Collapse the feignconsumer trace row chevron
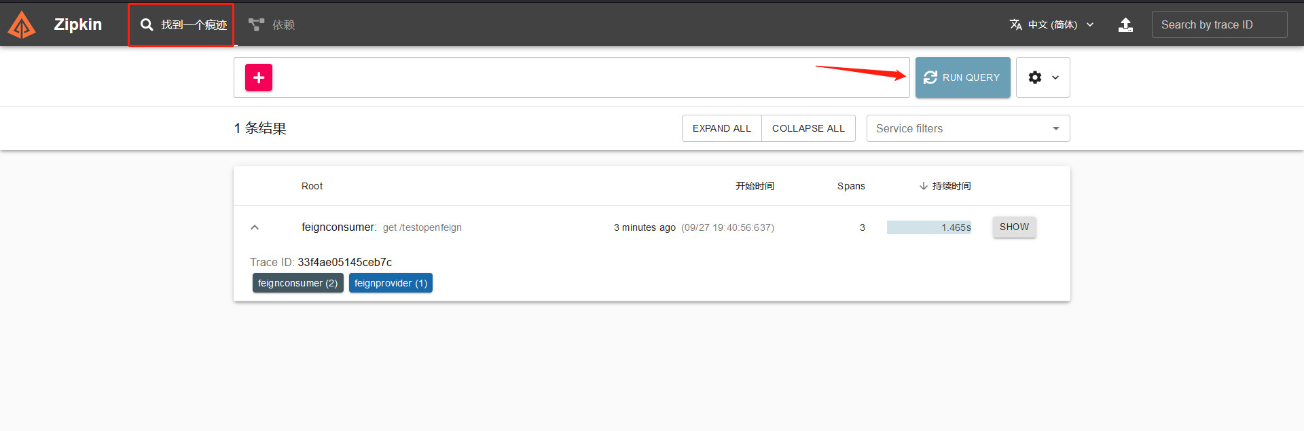The width and height of the screenshot is (1304, 431). [x=255, y=227]
